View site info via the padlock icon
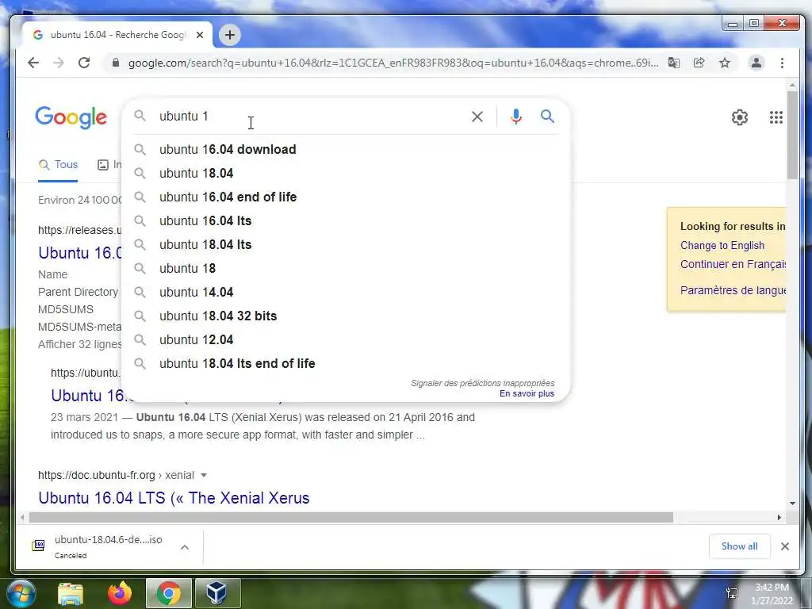The image size is (812, 609). pyautogui.click(x=116, y=63)
